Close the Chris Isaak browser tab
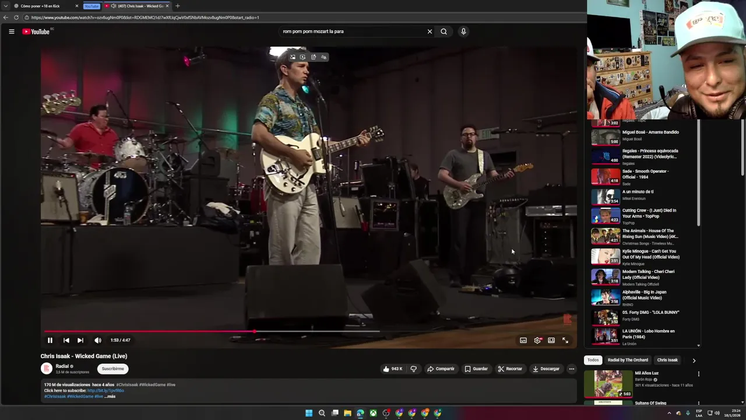Screen dimensions: 746x420 pos(167,6)
